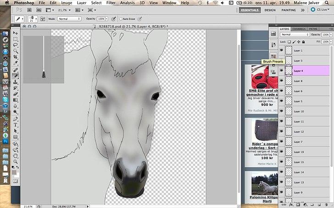Hide Layer 1 using its eye icon
The height and width of the screenshot is (208, 334).
click(281, 50)
